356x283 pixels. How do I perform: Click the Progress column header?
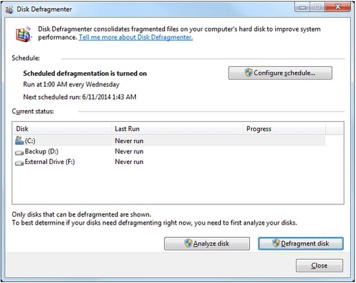click(x=284, y=129)
